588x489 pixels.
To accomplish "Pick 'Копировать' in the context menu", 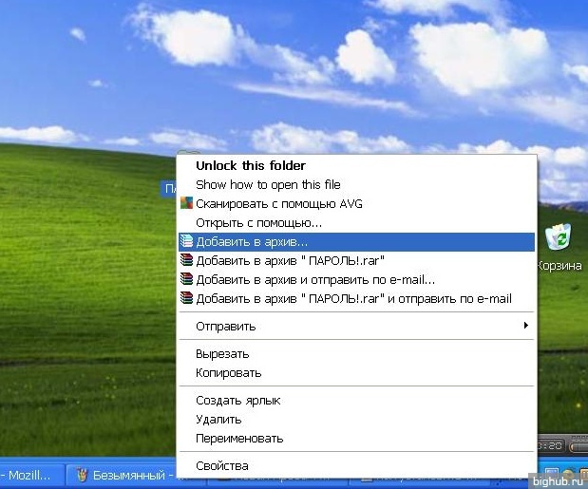I will (x=228, y=372).
